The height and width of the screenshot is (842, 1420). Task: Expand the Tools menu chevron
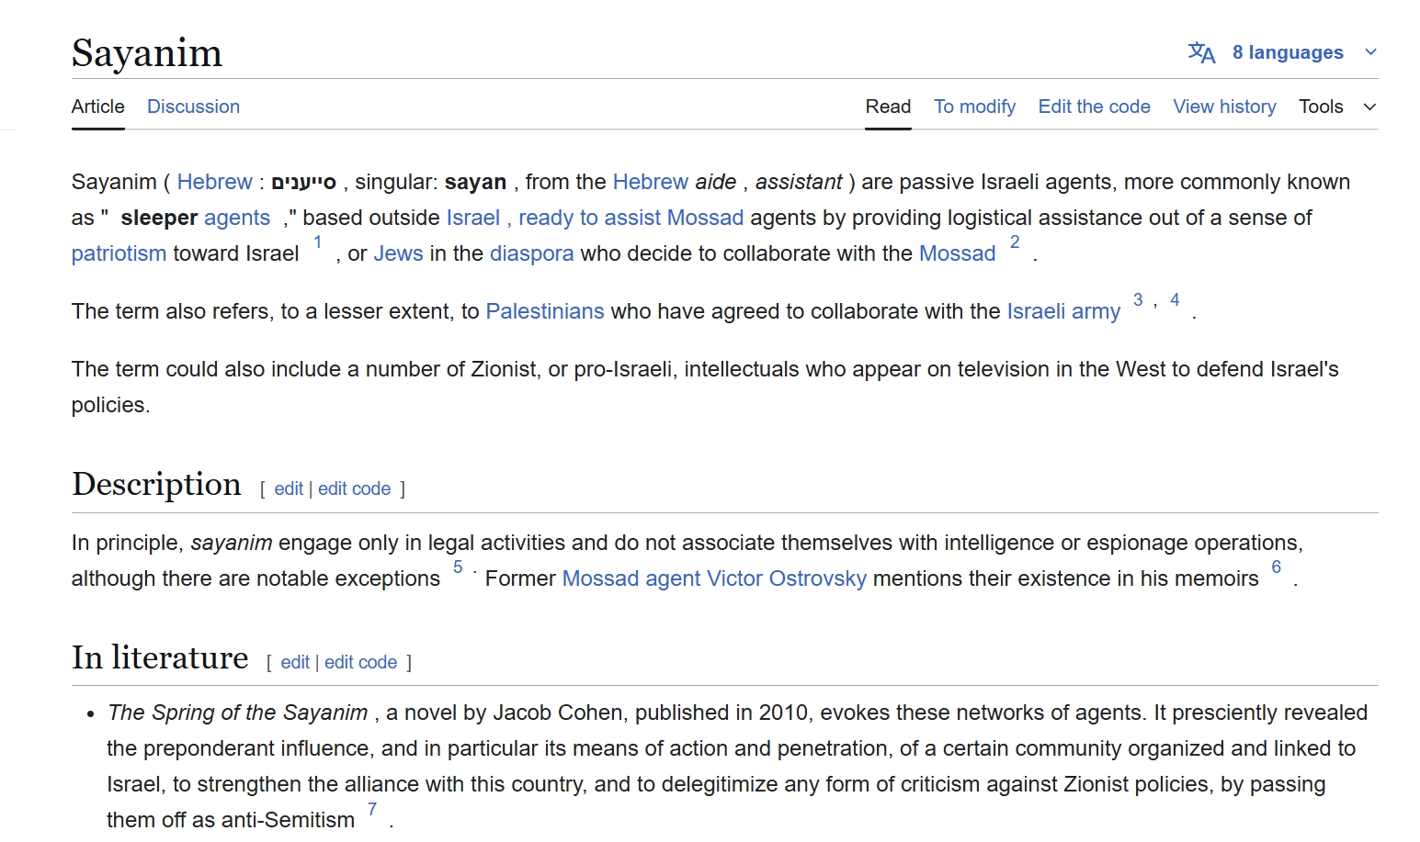[1369, 107]
